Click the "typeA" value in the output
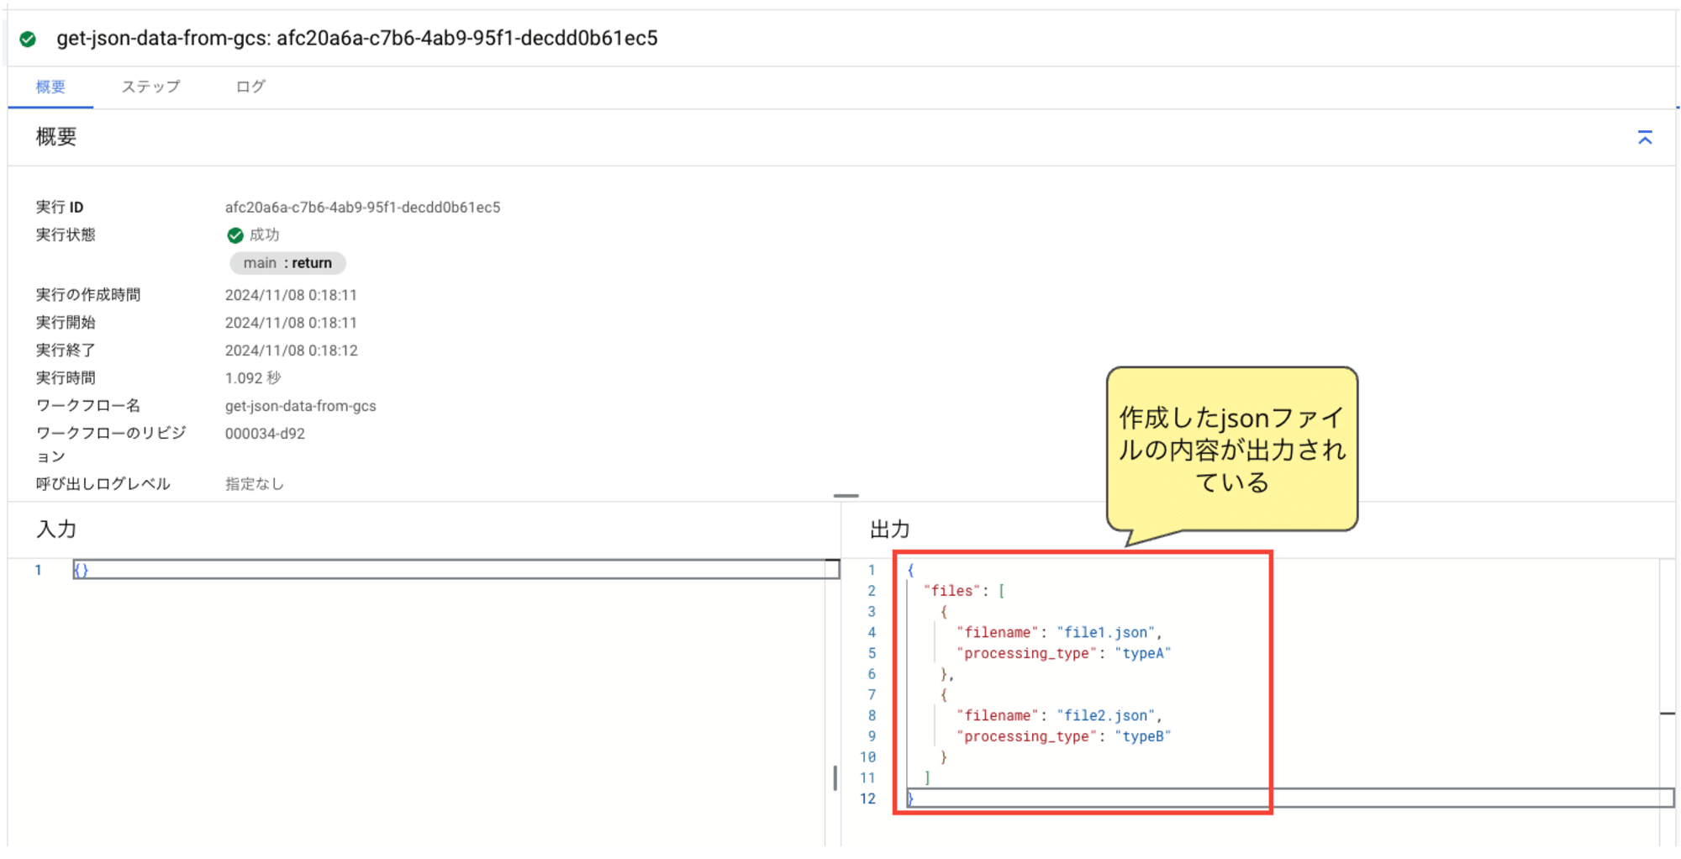The width and height of the screenshot is (1681, 859). tap(1142, 653)
